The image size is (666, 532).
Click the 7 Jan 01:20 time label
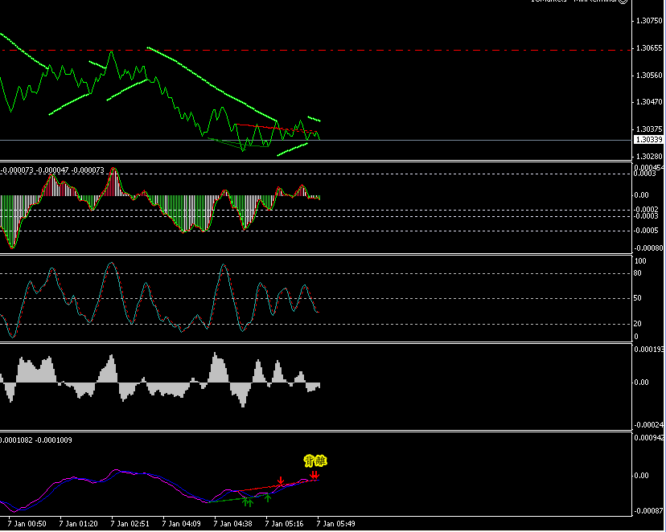pyautogui.click(x=79, y=524)
